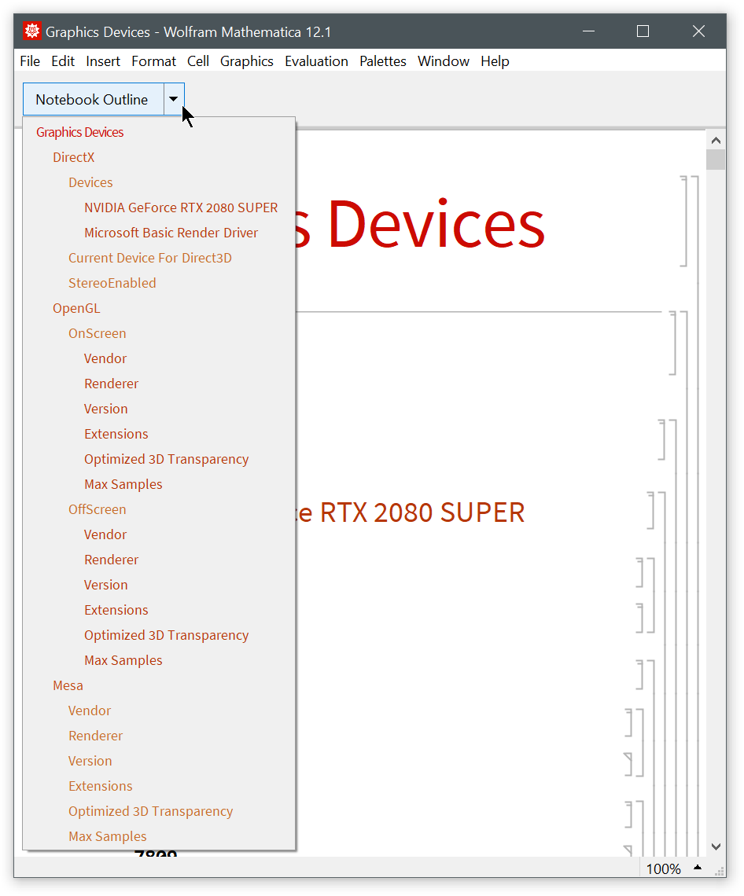Jump to Microsoft Basic Render Driver section

(171, 233)
